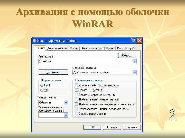Click the compression method box Обычный
The width and height of the screenshot is (185, 138).
pyautogui.click(x=51, y=102)
